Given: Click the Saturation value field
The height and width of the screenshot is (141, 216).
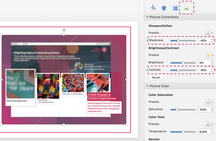Looking at the screenshot, I should (204, 110).
